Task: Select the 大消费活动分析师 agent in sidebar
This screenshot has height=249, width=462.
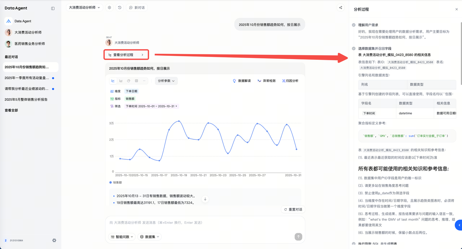Action: coord(31,32)
